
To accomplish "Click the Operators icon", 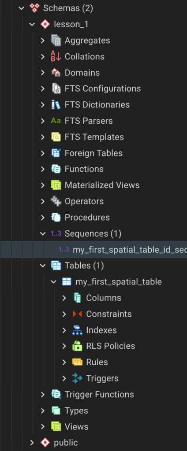I will (56, 201).
